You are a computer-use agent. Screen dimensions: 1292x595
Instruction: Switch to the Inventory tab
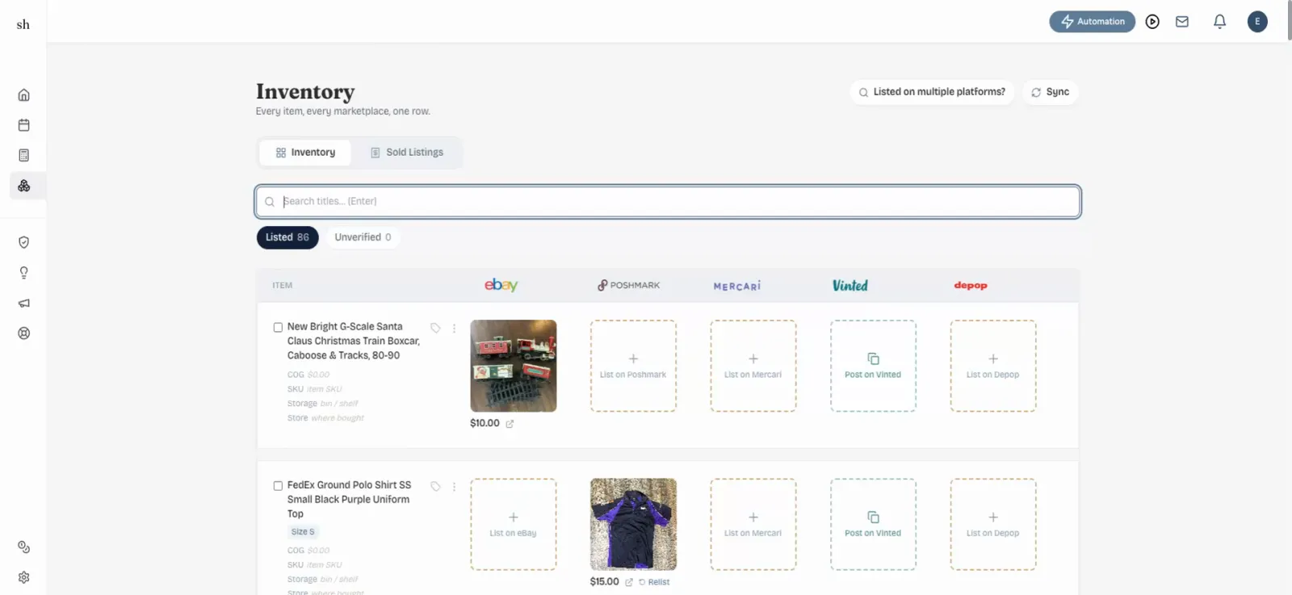305,153
